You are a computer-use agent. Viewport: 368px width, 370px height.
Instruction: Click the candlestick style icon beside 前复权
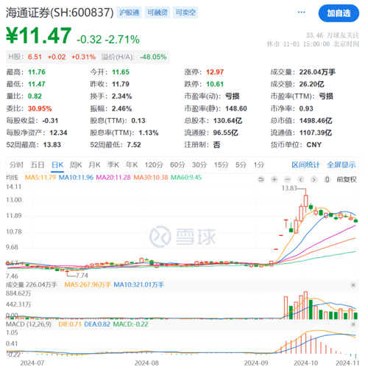click(x=327, y=180)
